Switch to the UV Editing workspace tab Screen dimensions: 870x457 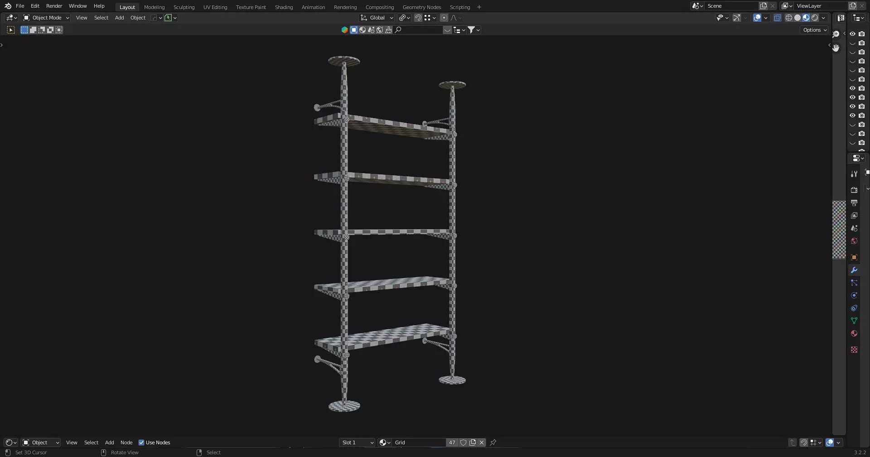(215, 7)
